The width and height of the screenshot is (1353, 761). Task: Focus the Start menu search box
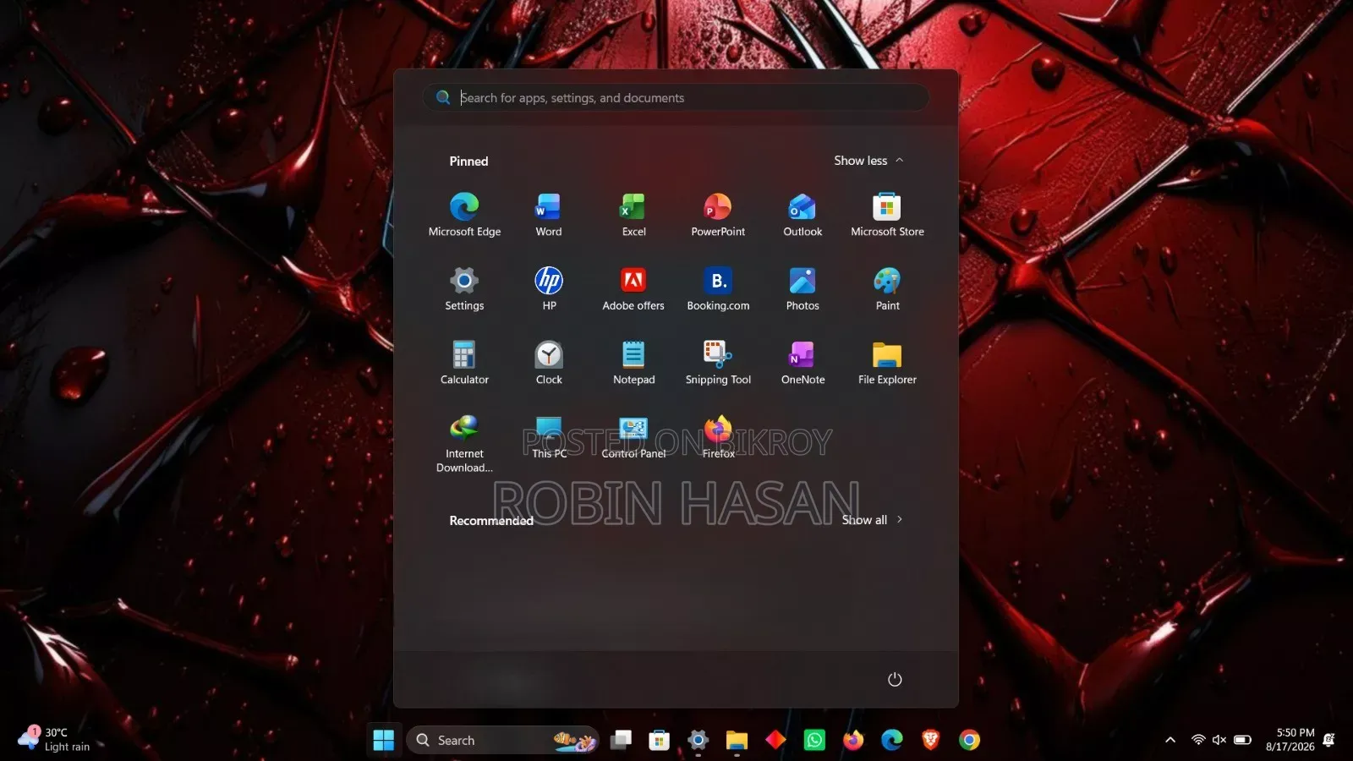click(x=676, y=98)
